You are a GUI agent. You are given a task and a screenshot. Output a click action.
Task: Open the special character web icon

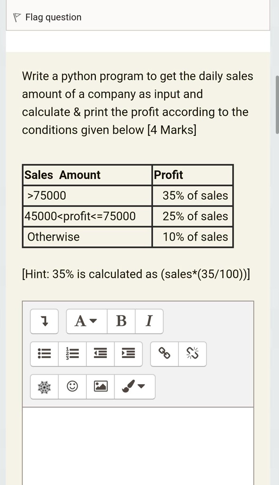44,386
